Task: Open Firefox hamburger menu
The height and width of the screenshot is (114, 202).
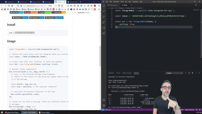Action: [x=99, y=6]
